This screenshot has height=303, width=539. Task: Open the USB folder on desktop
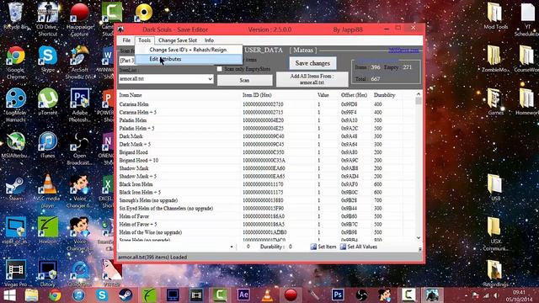[x=495, y=188]
